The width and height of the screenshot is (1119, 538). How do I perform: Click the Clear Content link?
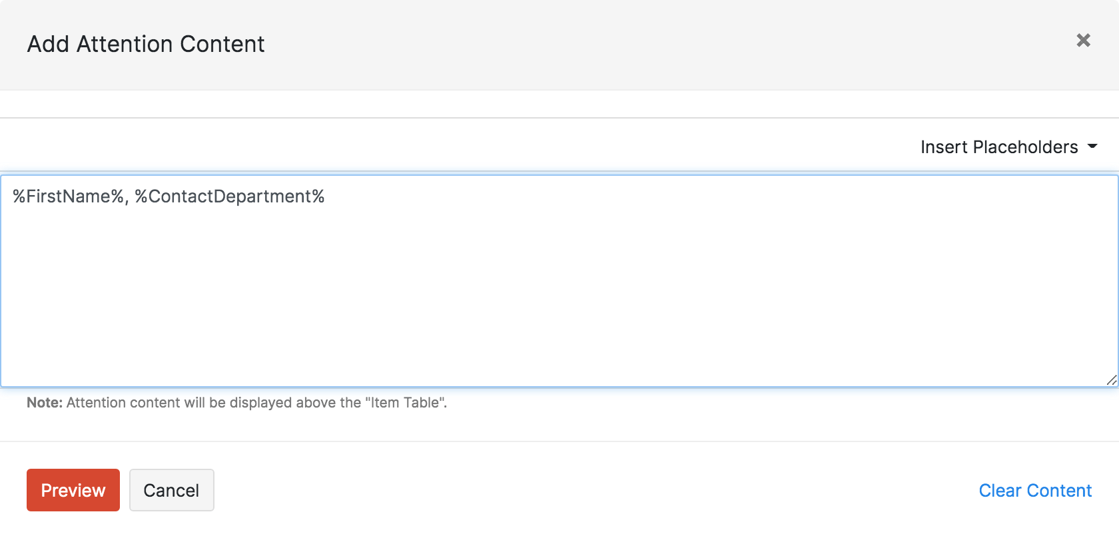click(x=1035, y=491)
